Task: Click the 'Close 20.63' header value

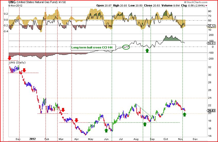Action: [x=152, y=5]
